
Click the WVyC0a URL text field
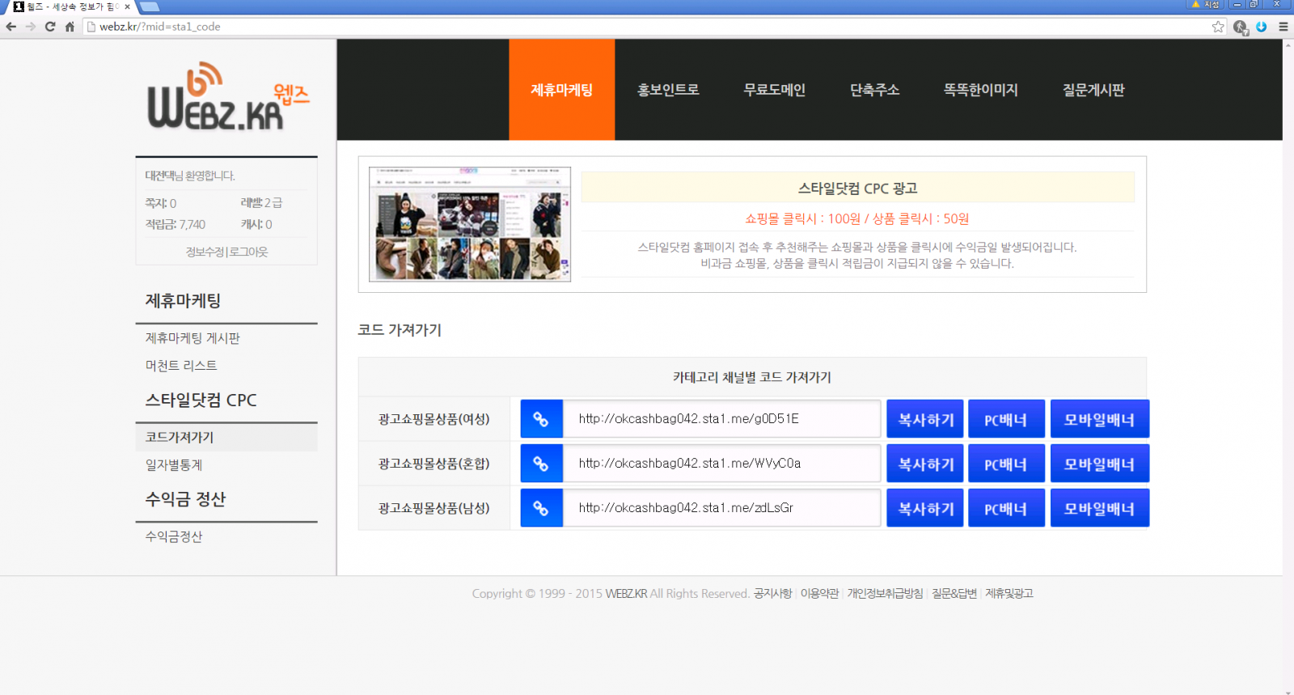720,464
